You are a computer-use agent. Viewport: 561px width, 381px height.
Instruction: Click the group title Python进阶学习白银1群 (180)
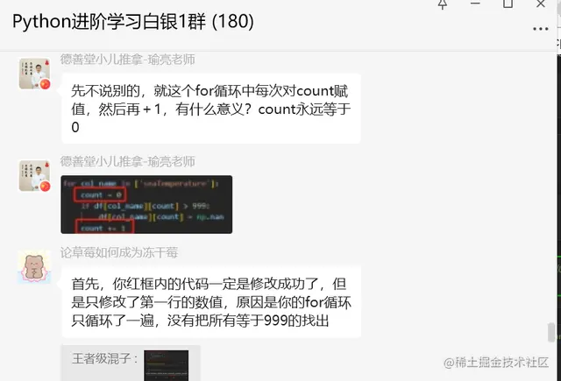[133, 21]
